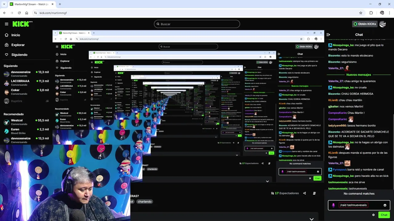Click the share icon beside 17 Espectadores
The height and width of the screenshot is (221, 394).
[x=304, y=193]
